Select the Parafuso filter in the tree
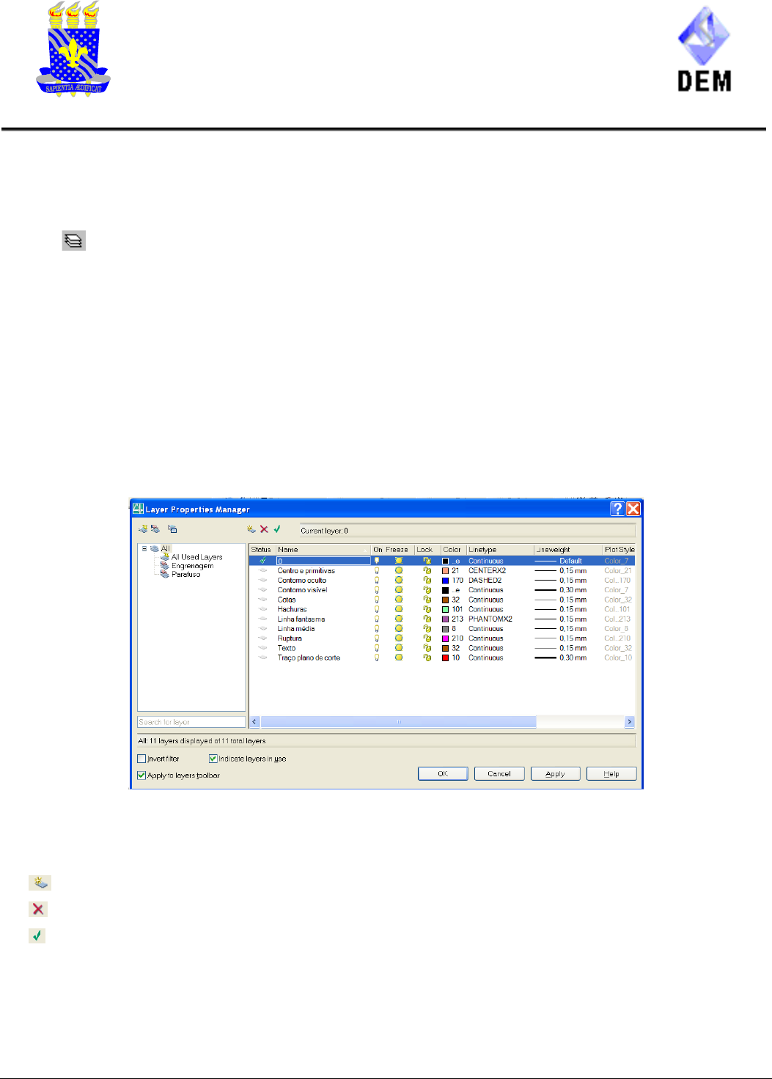Viewport: 772px width, 1079px height. [x=185, y=575]
